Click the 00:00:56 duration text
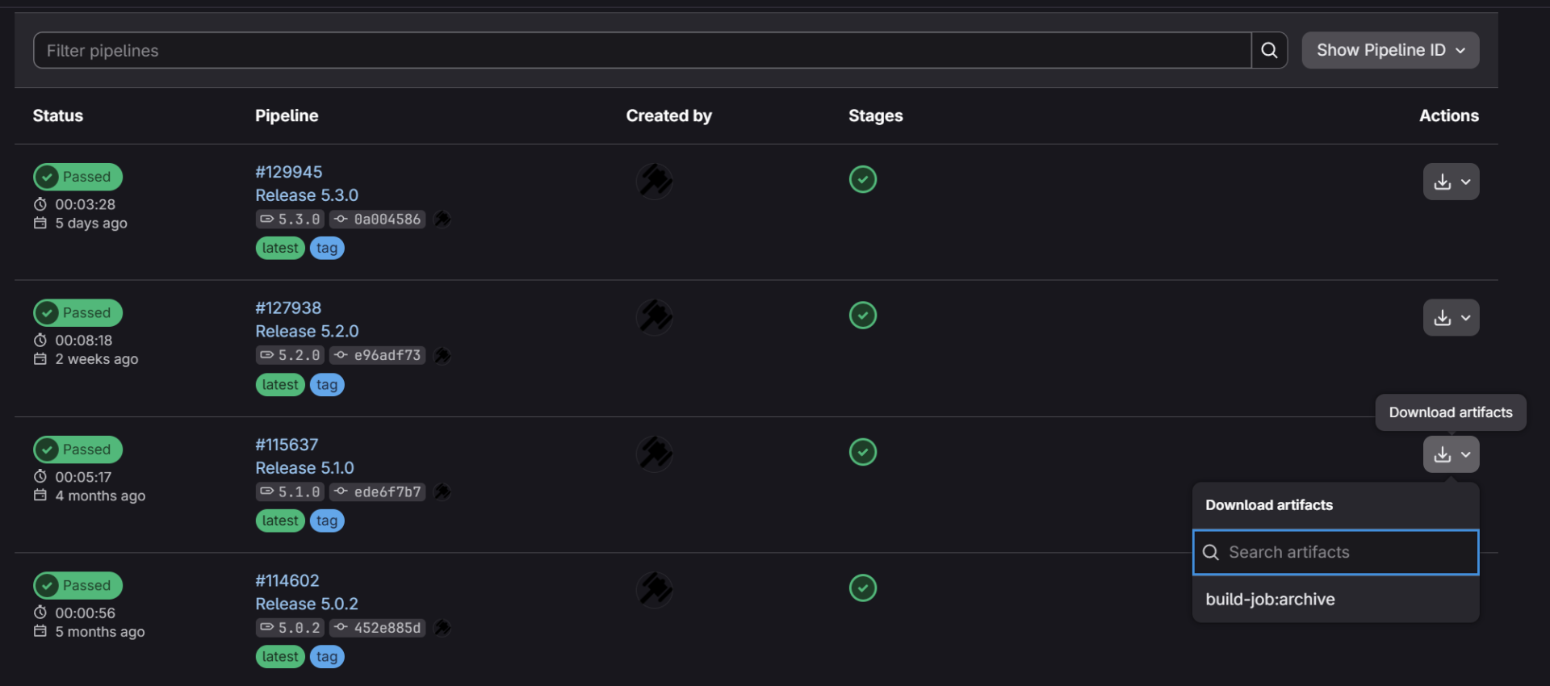1550x686 pixels. click(86, 613)
